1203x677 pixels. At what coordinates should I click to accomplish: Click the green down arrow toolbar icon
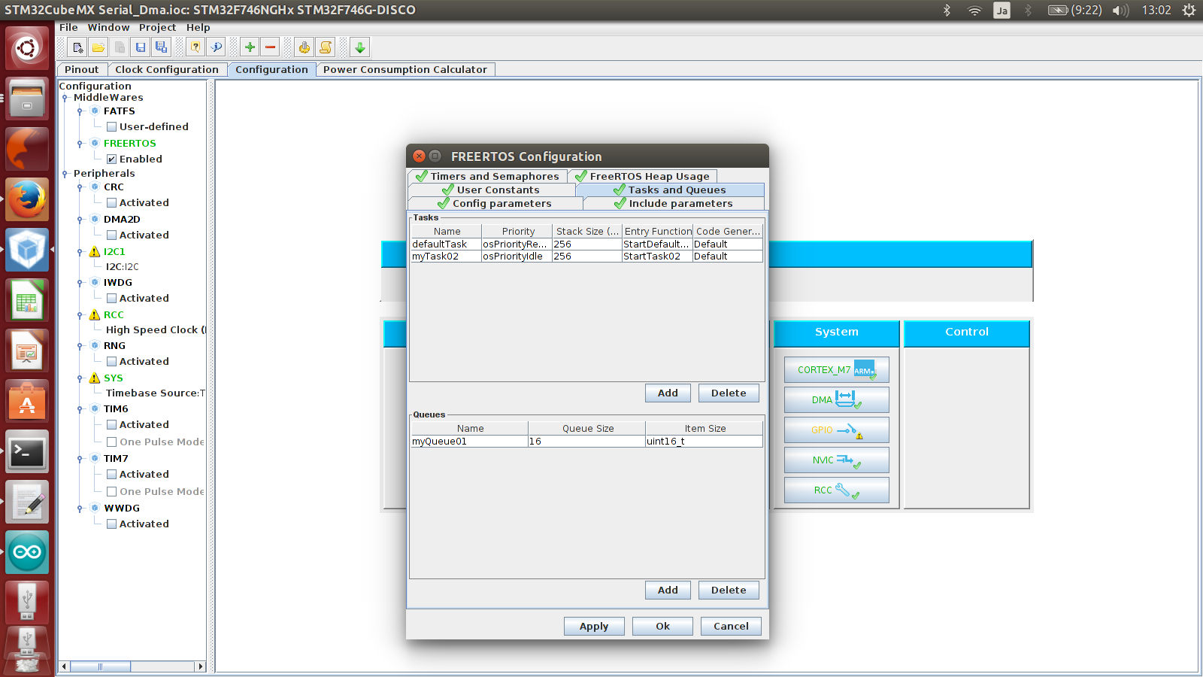tap(360, 47)
